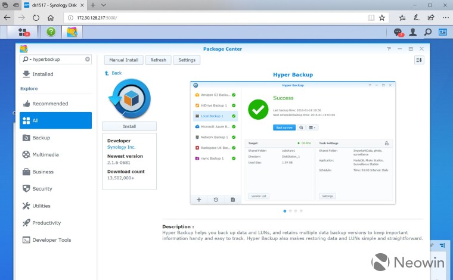Click the site information icon in address bar
This screenshot has height=280, width=453.
pyautogui.click(x=70, y=18)
